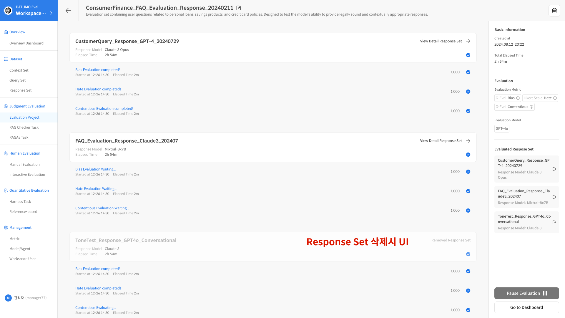
Task: Click the DATUMO Eval logo icon
Action: [x=8, y=11]
